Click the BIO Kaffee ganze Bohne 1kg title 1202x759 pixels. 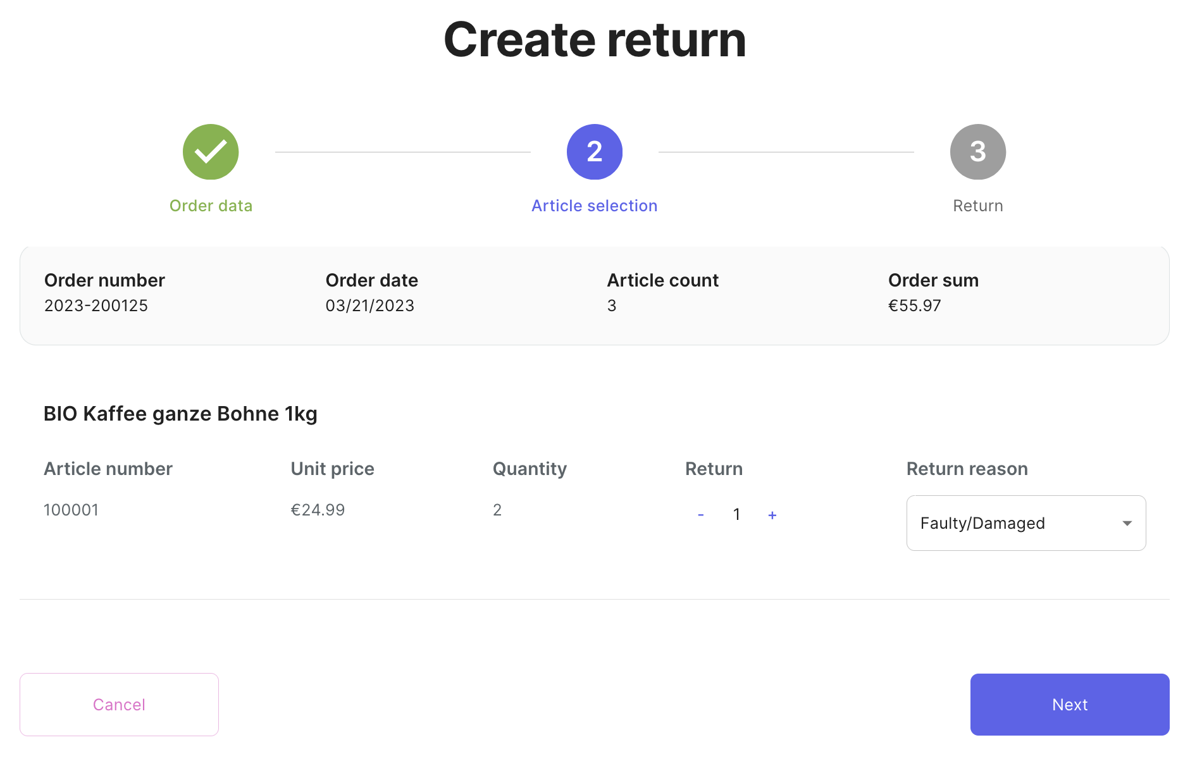pos(180,414)
